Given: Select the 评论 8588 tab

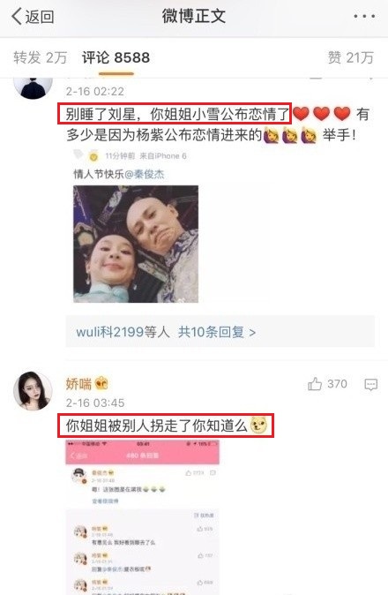Looking at the screenshot, I should 116,57.
